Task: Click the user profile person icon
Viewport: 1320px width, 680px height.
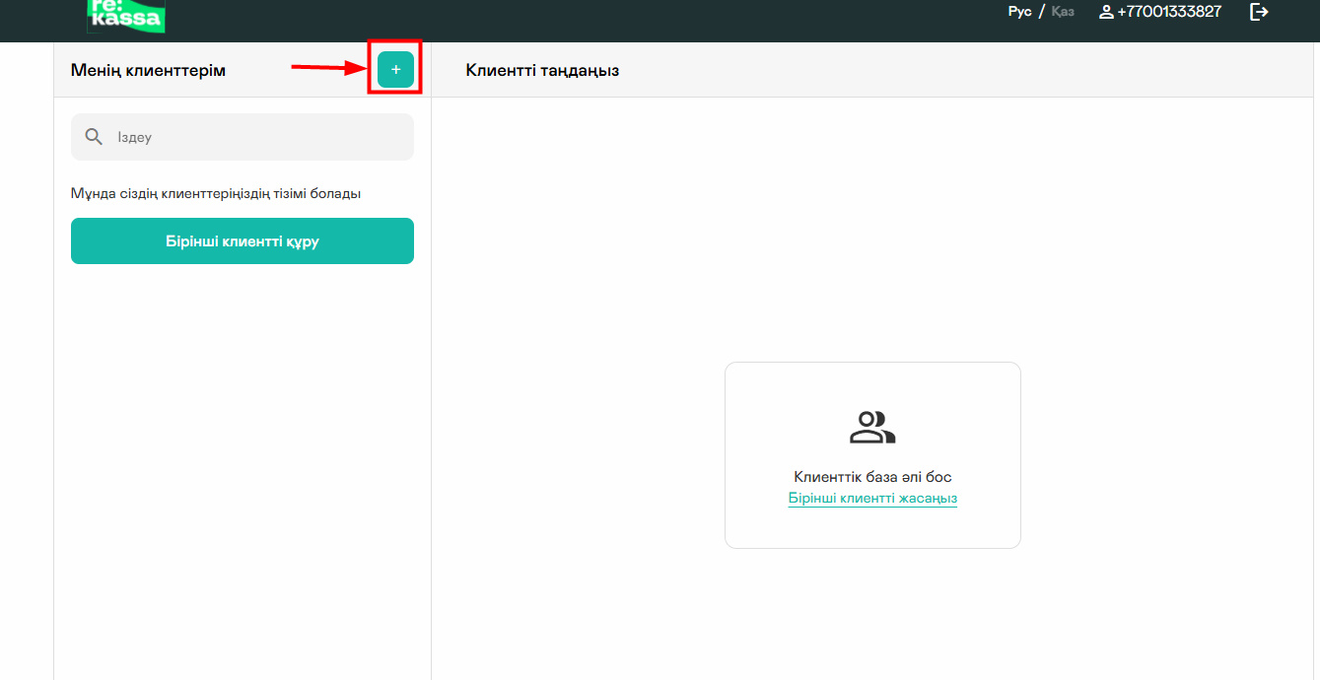Action: pos(1106,12)
